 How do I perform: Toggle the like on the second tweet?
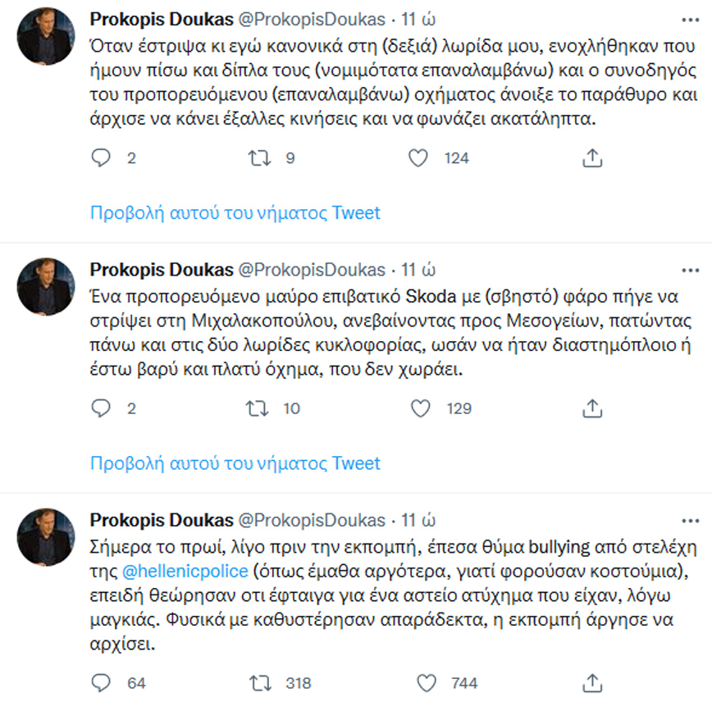421,408
